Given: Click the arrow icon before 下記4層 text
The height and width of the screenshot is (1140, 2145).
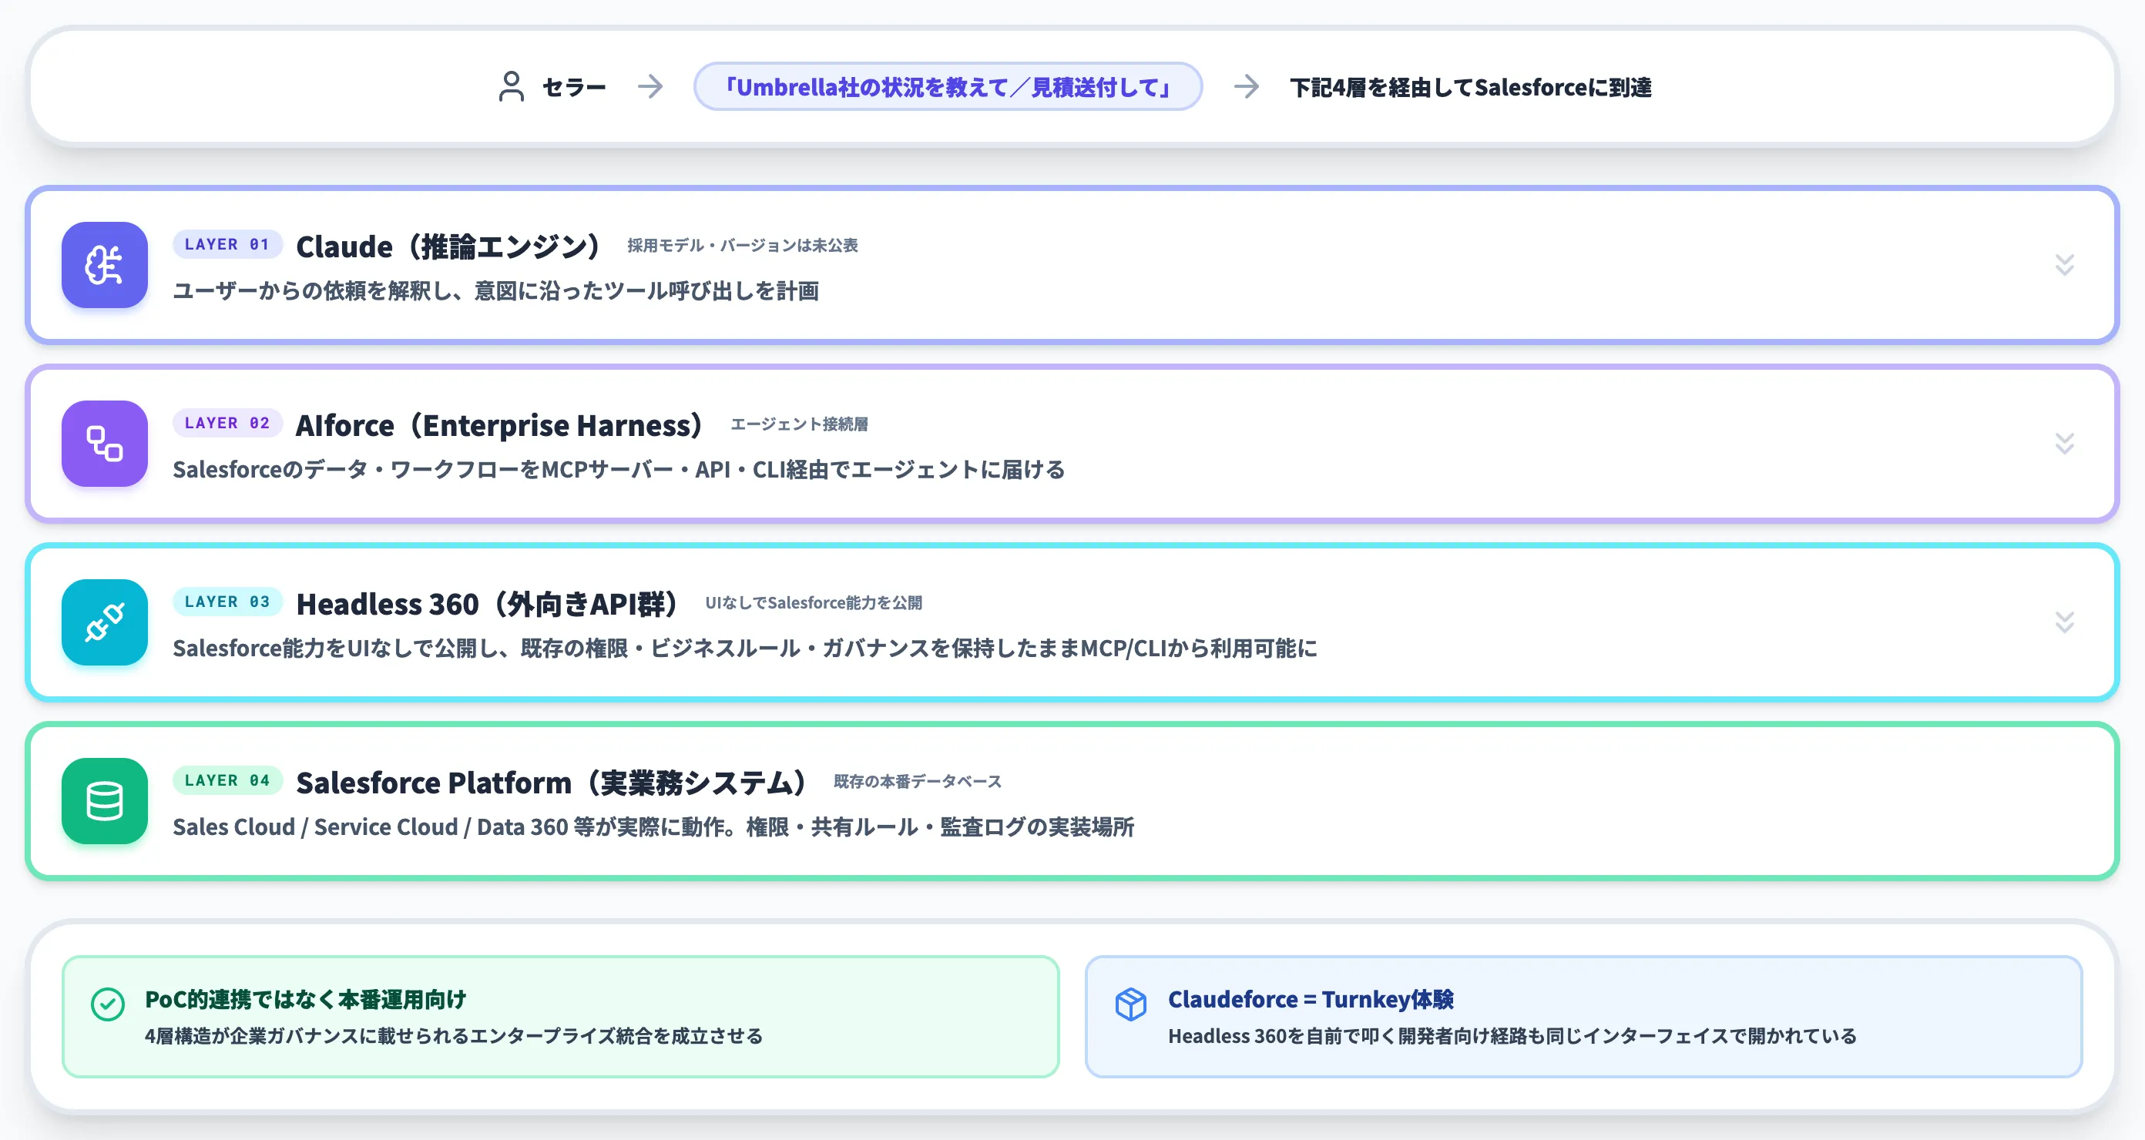Looking at the screenshot, I should point(1247,86).
